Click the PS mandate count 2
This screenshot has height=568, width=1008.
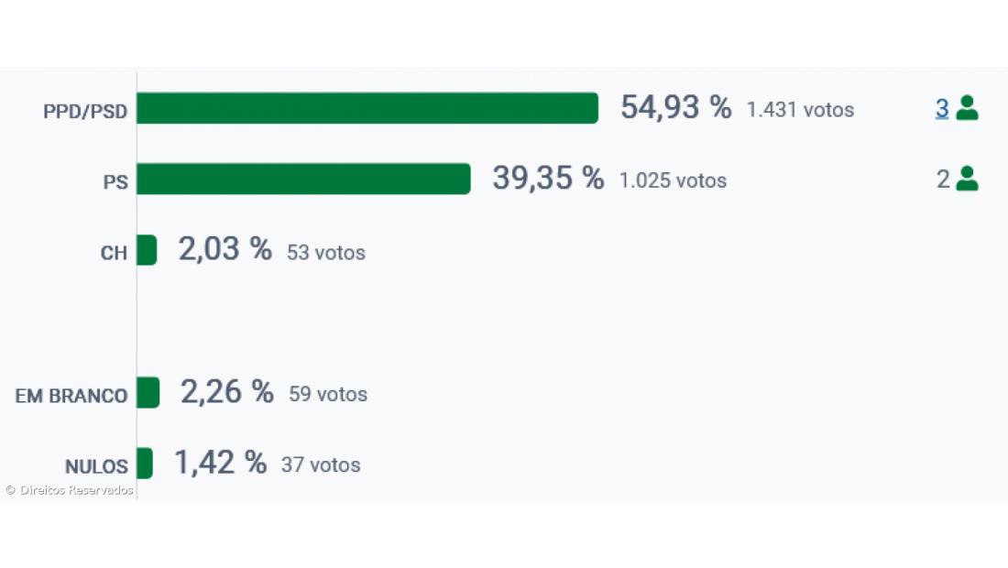(943, 180)
